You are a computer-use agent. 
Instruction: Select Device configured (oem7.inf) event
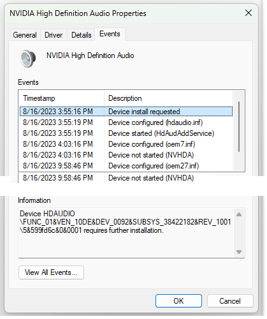point(127,145)
